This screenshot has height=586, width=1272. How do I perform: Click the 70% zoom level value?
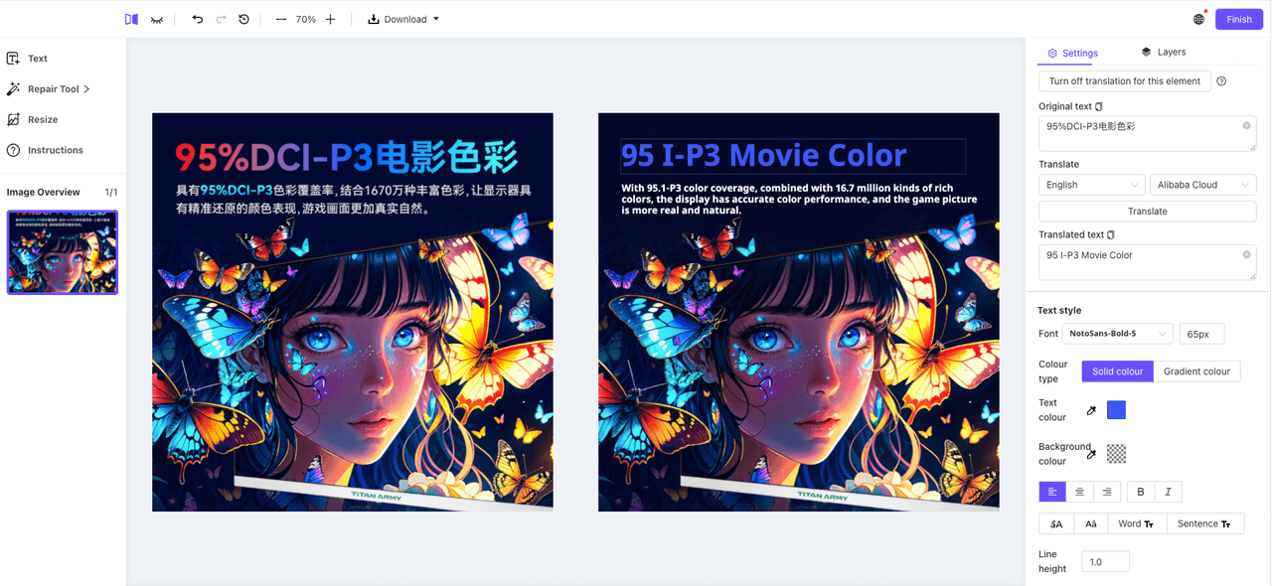point(306,19)
